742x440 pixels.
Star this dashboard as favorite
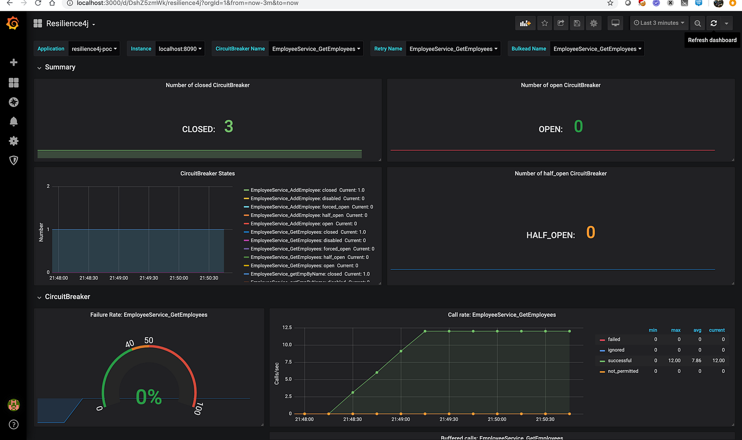(544, 23)
